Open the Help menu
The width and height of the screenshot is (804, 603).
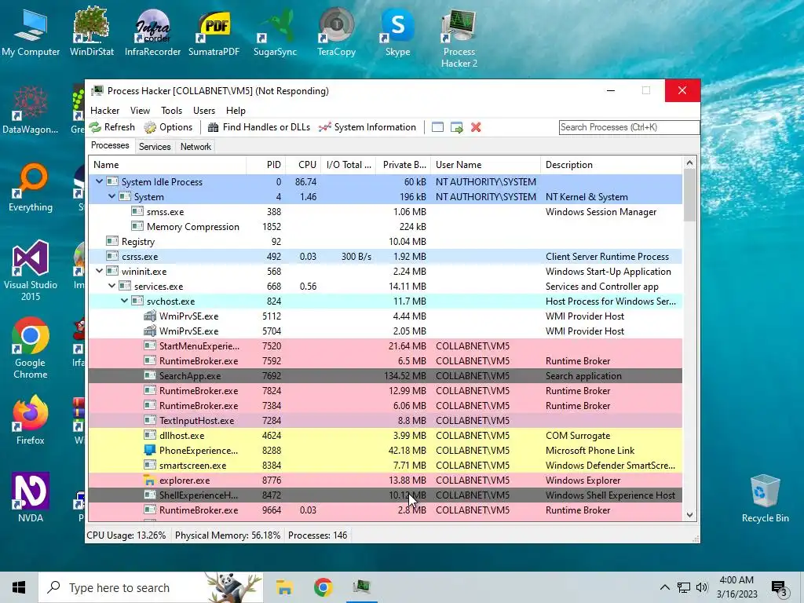(x=236, y=111)
